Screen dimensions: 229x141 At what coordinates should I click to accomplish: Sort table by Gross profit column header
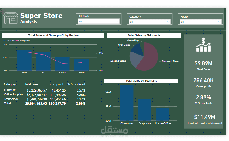(56, 84)
